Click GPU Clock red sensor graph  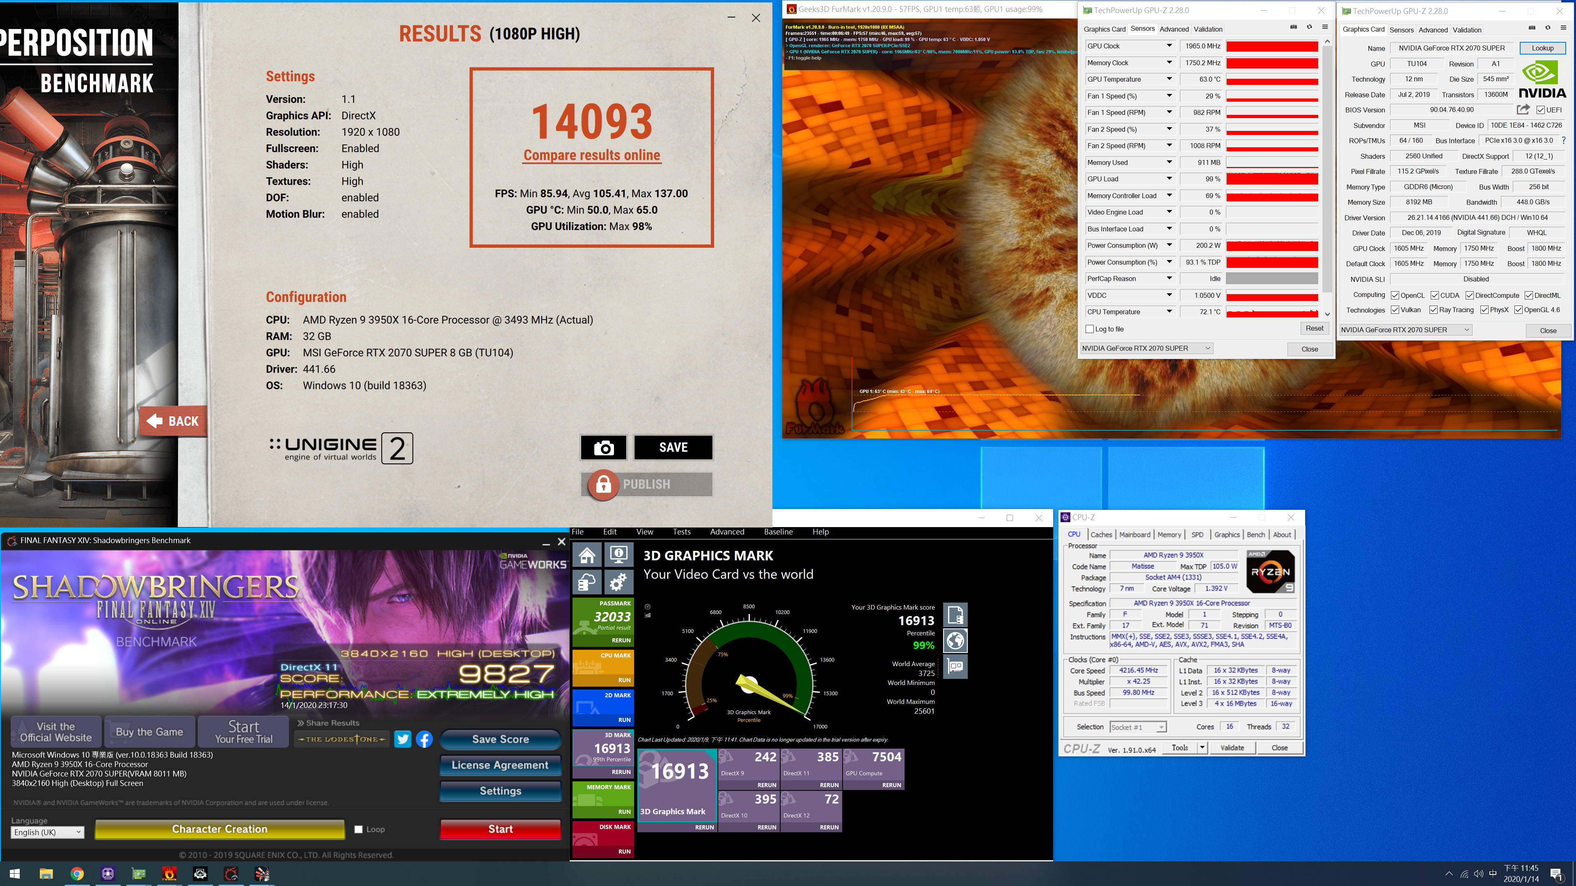click(1272, 46)
